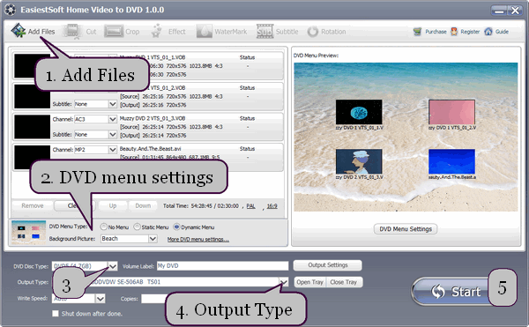Open the Channel AC3 dropdown

coord(113,119)
